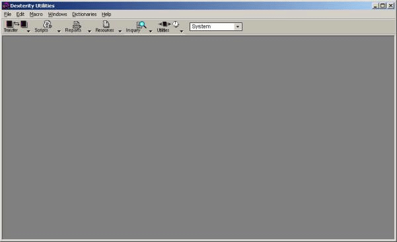The width and height of the screenshot is (397, 242).
Task: Open the Help menu
Action: coord(106,15)
